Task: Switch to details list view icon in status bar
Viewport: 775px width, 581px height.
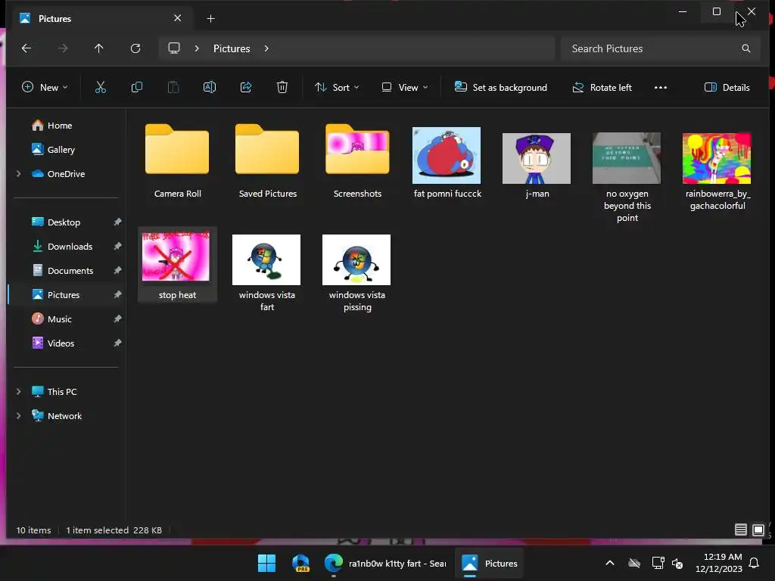Action: tap(740, 530)
